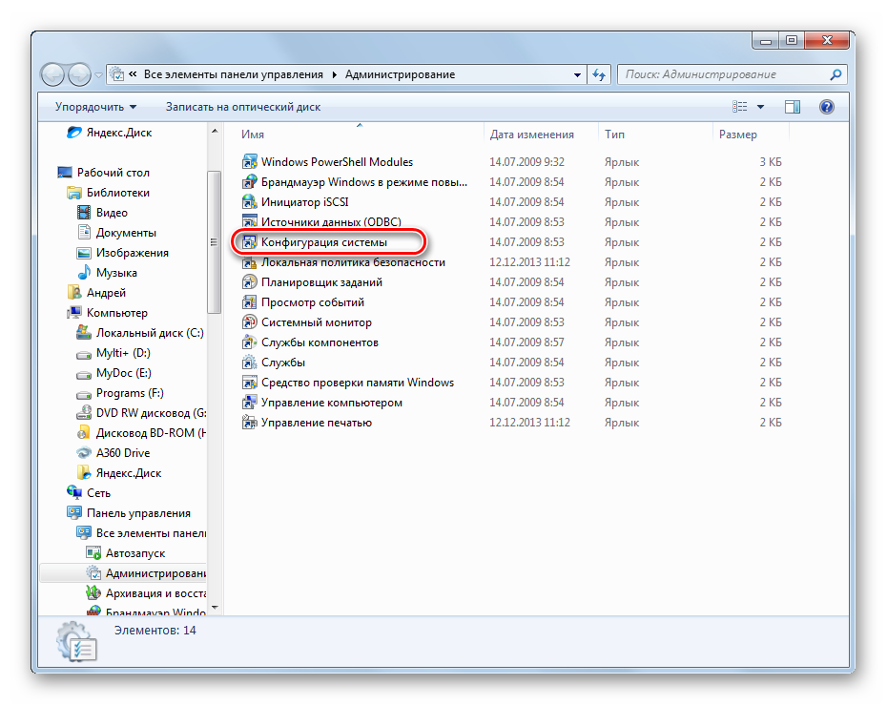
Task: Click the Системный монитор icon
Action: tap(250, 322)
